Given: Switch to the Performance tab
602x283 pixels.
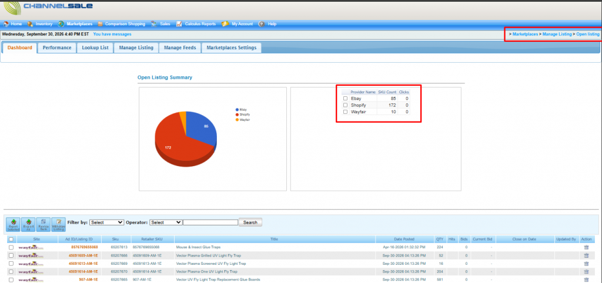Looking at the screenshot, I should click(x=57, y=48).
